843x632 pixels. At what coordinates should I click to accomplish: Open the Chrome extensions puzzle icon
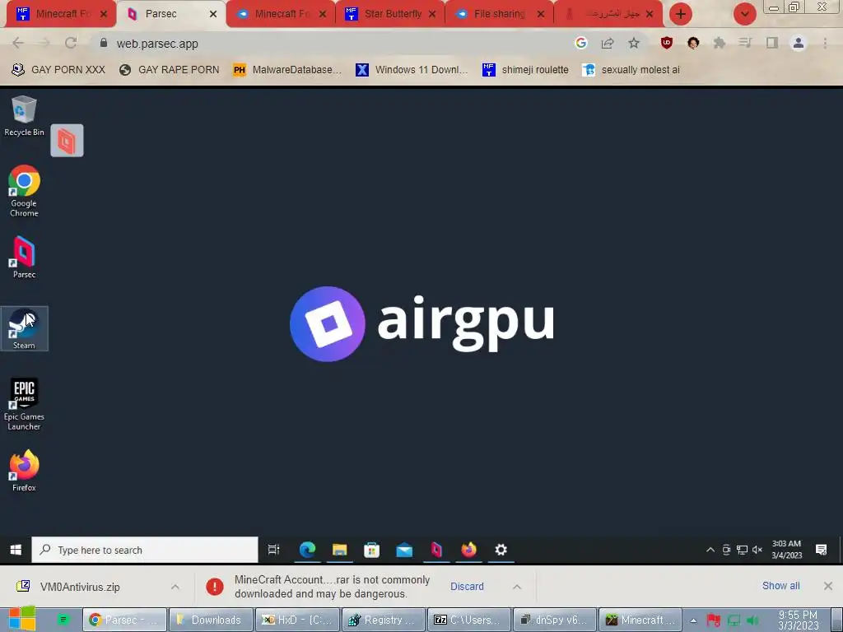point(720,43)
